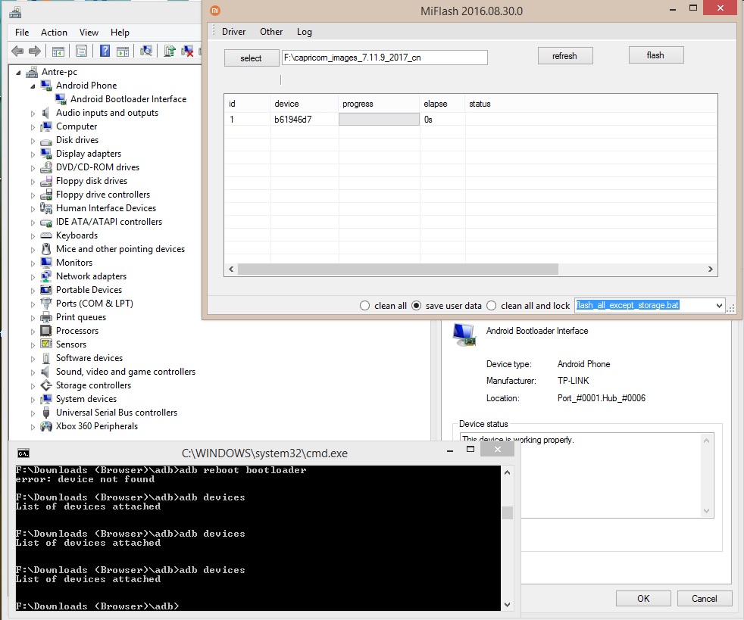
Task: Click the Xbox 360 Peripherals icon
Action: [x=46, y=426]
